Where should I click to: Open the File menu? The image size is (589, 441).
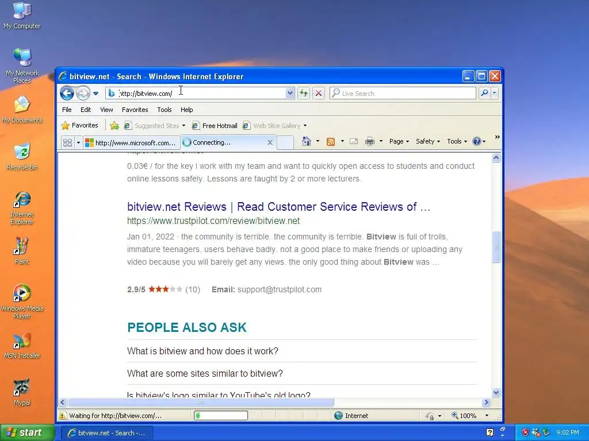(x=67, y=110)
